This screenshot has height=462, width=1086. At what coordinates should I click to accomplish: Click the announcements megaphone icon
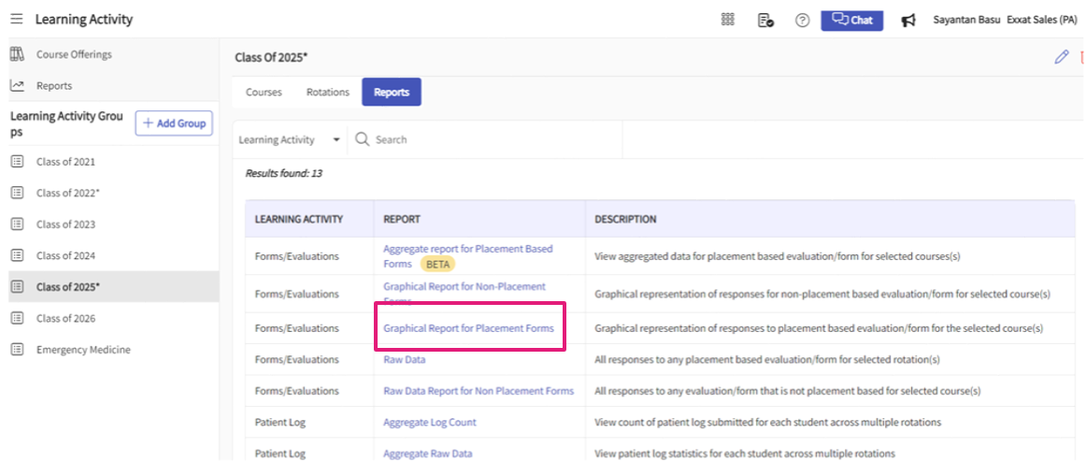click(x=907, y=20)
